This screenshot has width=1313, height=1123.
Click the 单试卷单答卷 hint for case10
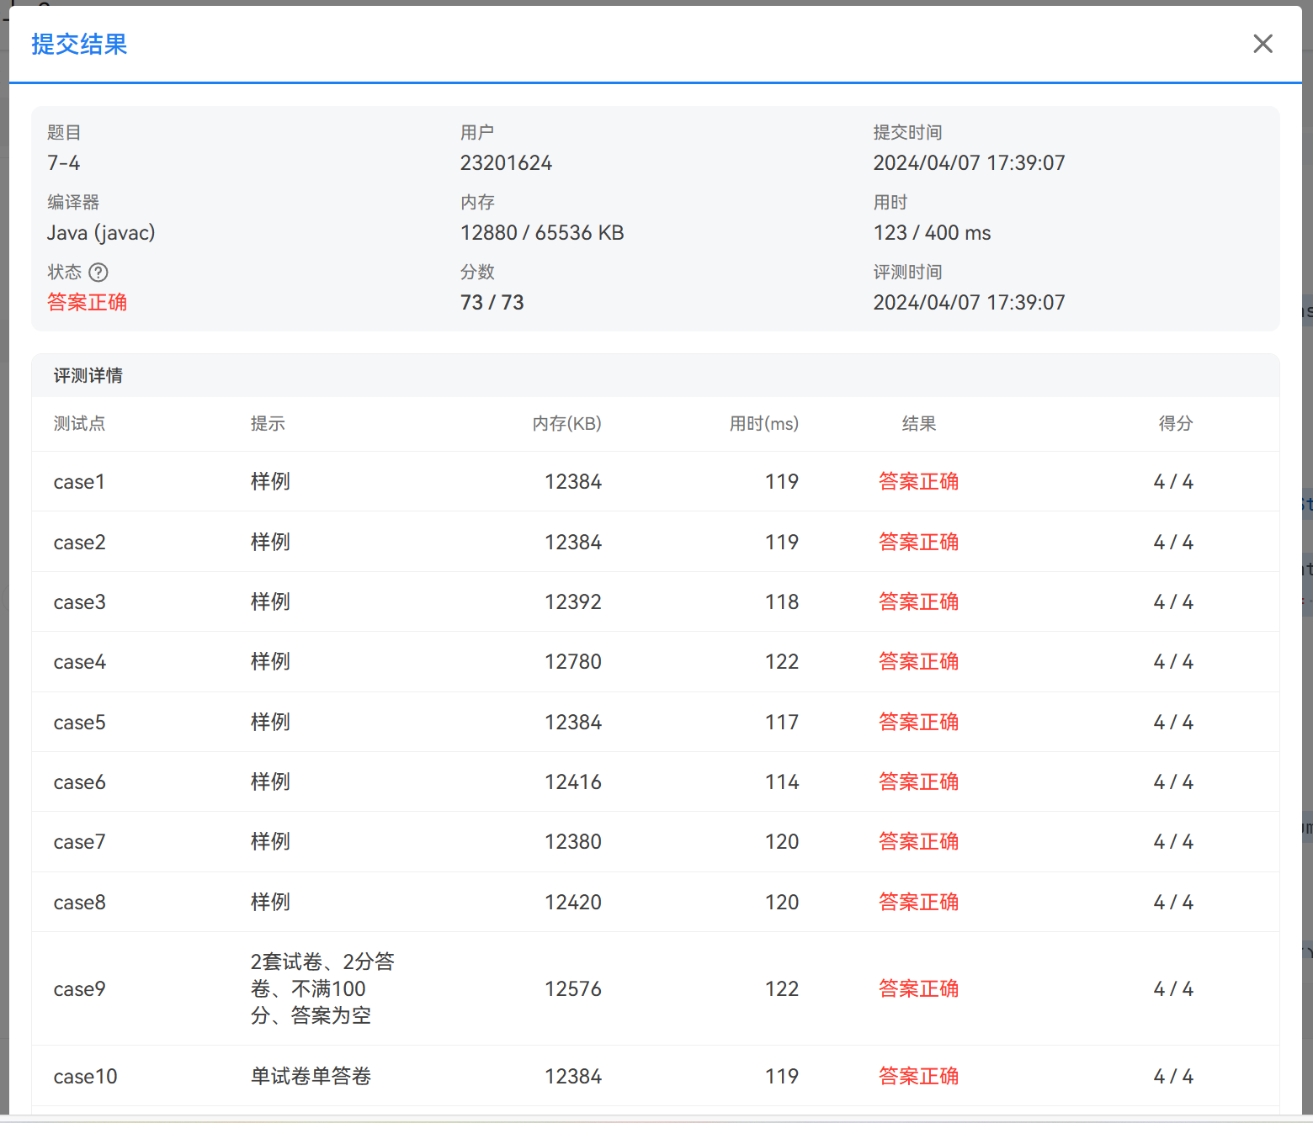311,1077
